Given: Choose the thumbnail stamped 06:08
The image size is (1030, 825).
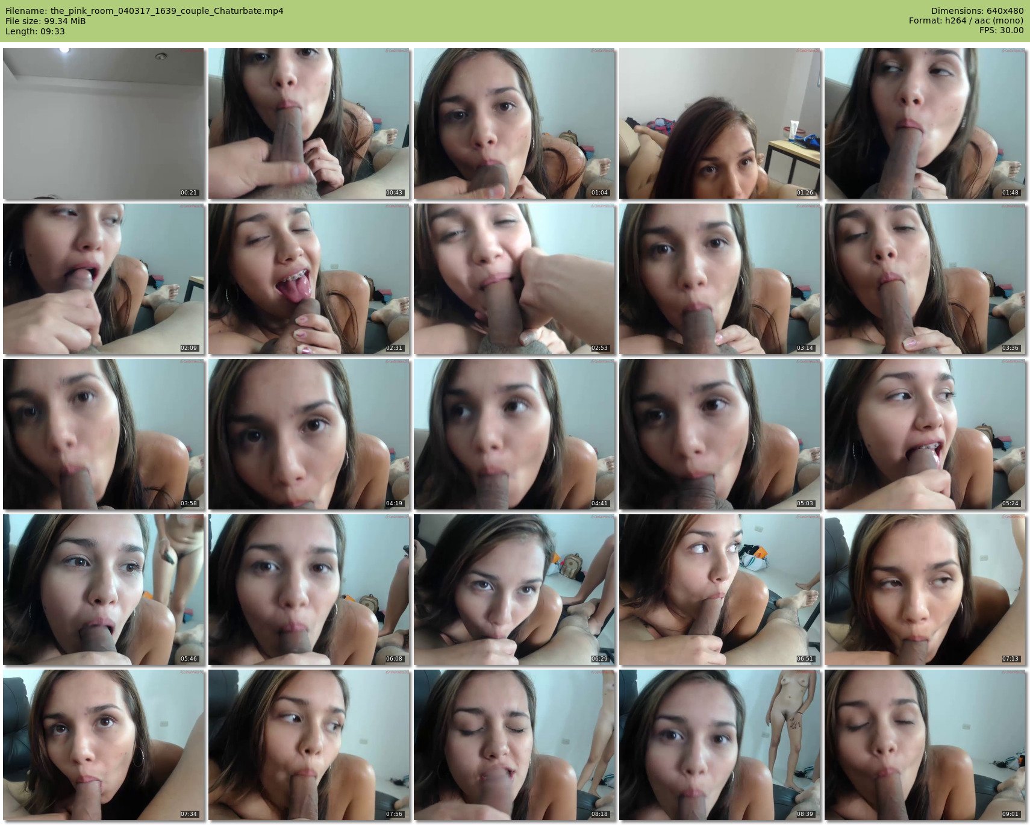Looking at the screenshot, I should [x=309, y=590].
